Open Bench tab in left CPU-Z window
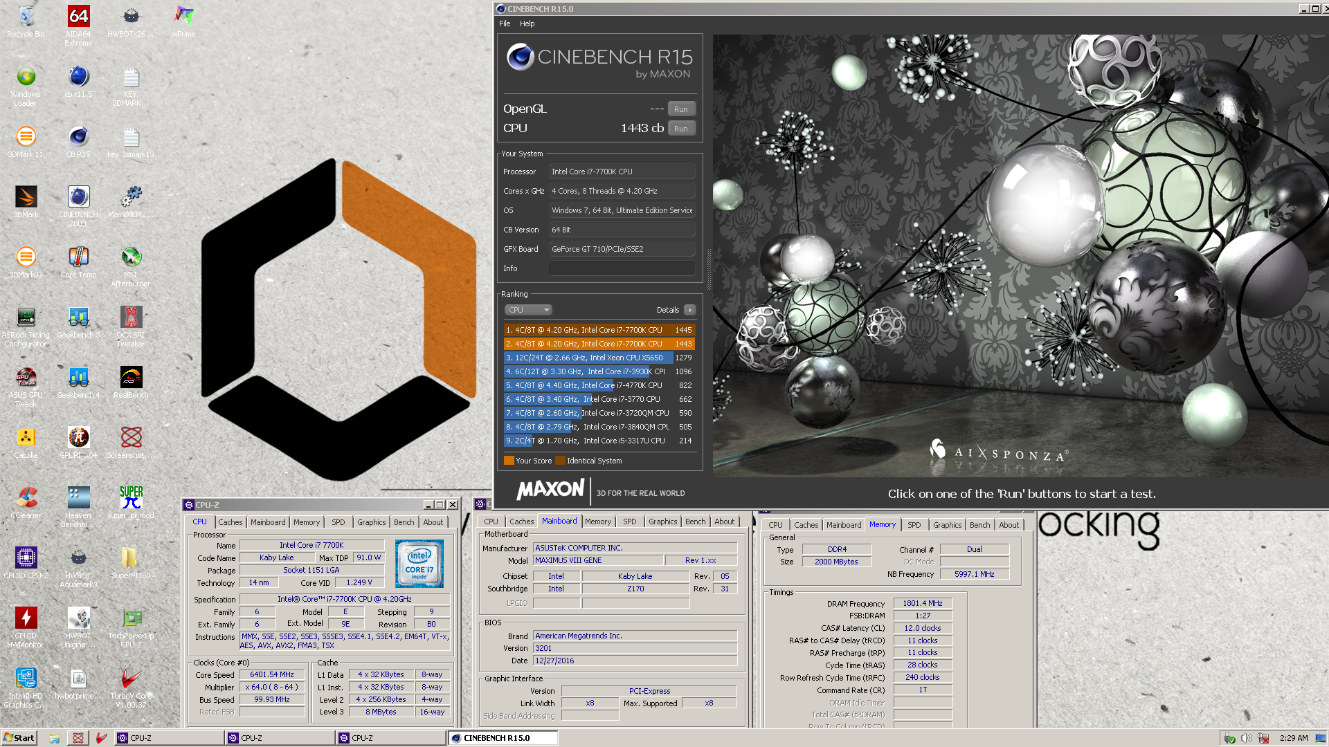The height and width of the screenshot is (747, 1329). point(404,522)
